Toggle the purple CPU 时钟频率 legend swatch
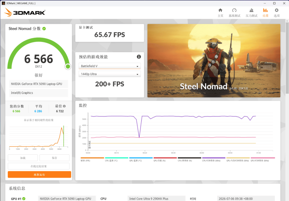The height and width of the screenshot is (201, 289). [214, 158]
